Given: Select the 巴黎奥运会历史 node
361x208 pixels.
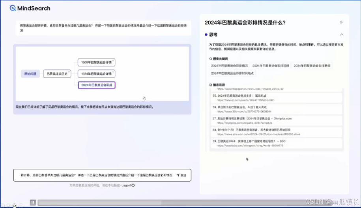Looking at the screenshot, I should pos(57,74).
